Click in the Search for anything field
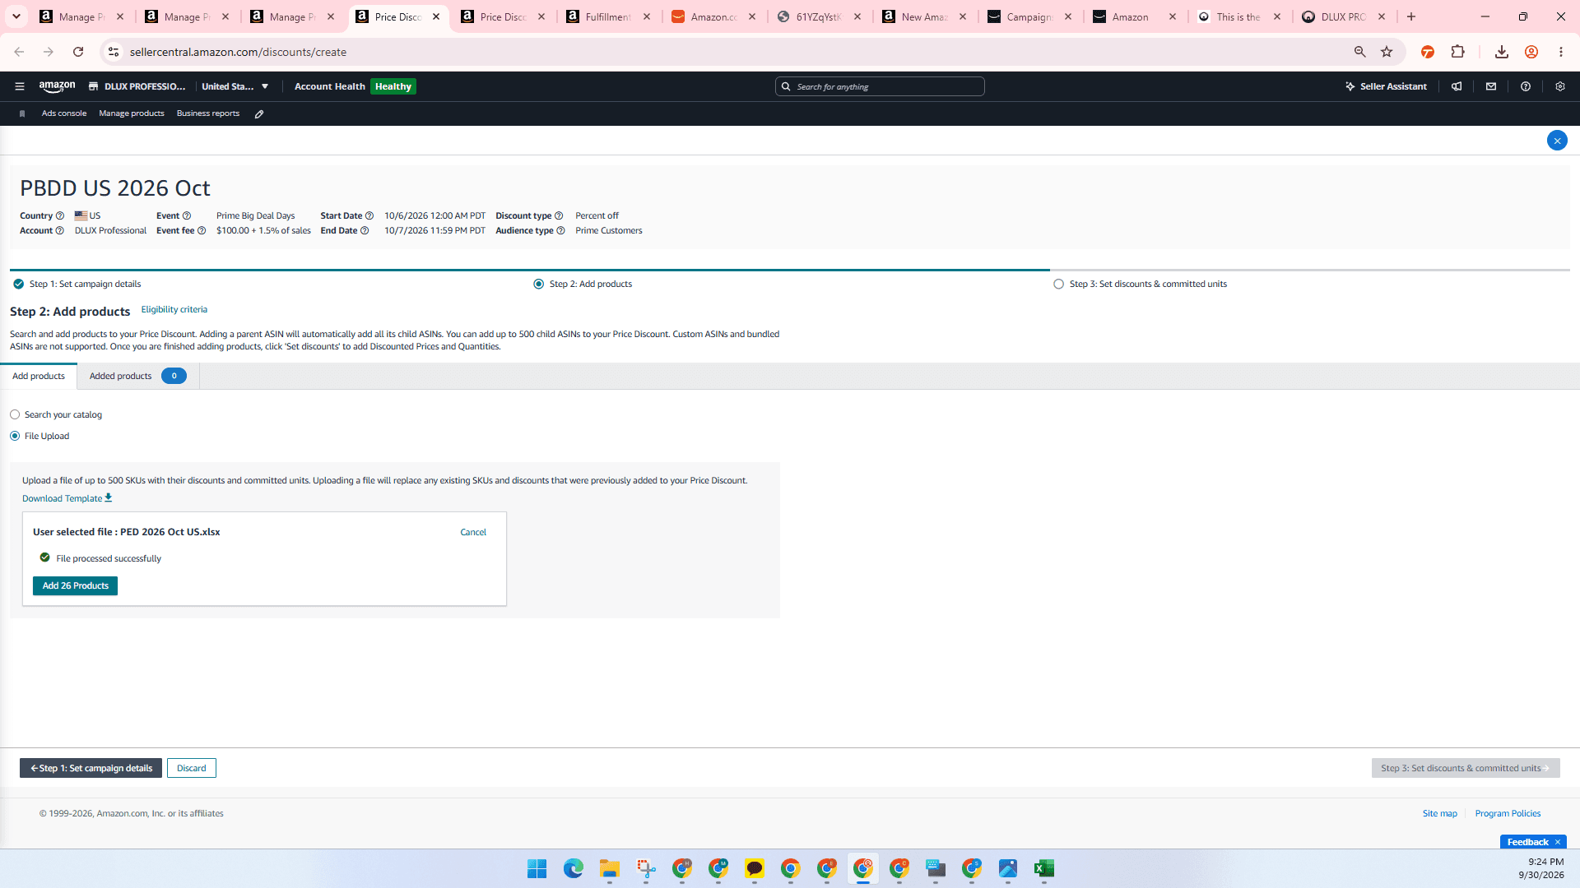The image size is (1580, 888). [x=880, y=86]
